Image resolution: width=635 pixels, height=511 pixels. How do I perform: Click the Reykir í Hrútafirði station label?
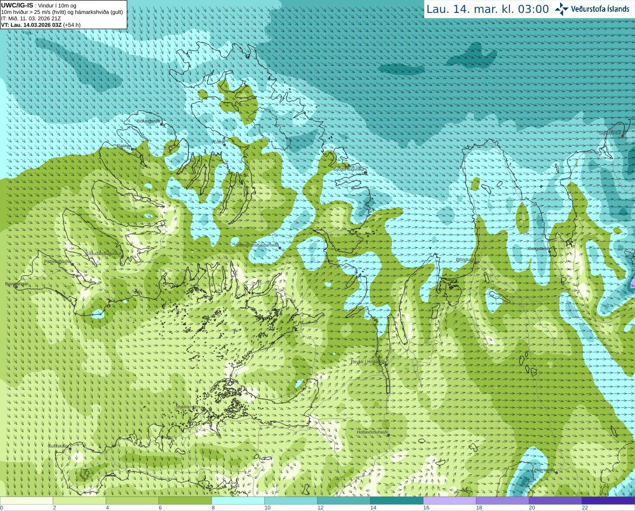[x=368, y=362]
